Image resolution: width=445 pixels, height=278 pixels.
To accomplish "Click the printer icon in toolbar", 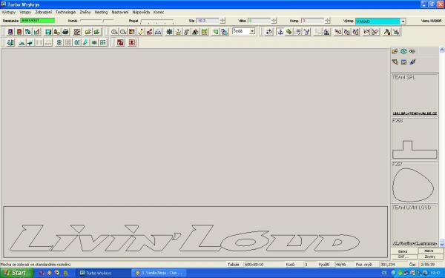I will tap(65, 32).
